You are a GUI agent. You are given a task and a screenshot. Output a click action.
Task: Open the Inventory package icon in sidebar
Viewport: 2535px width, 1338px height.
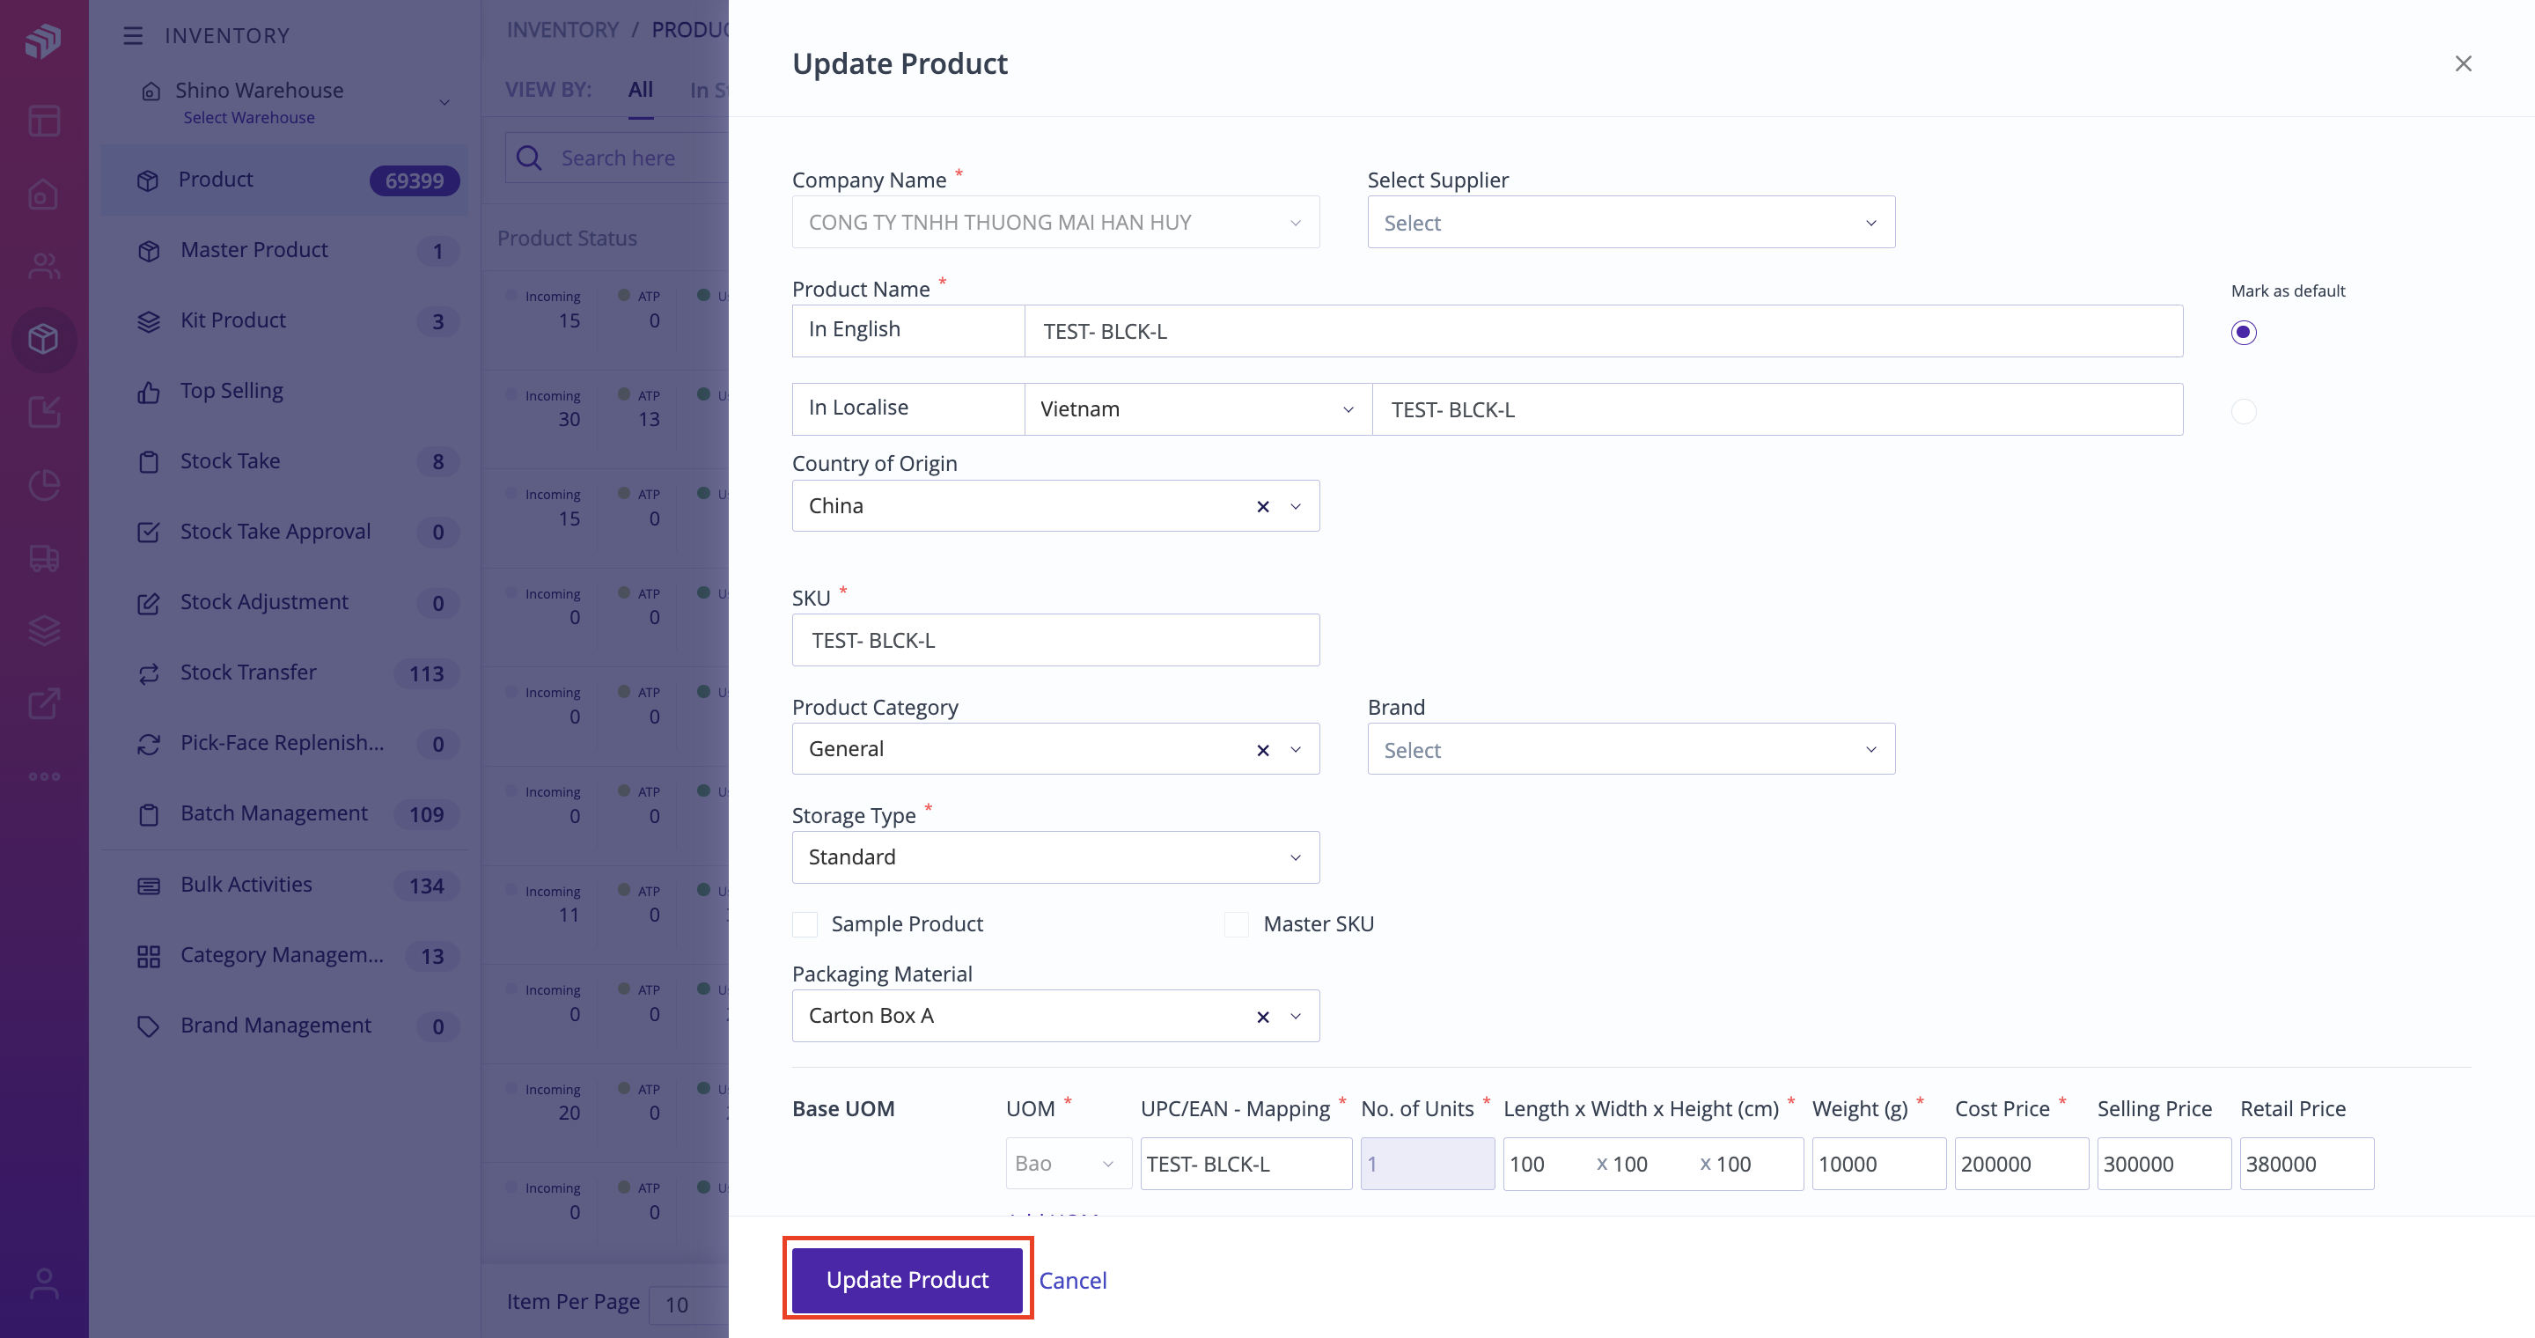click(x=44, y=340)
